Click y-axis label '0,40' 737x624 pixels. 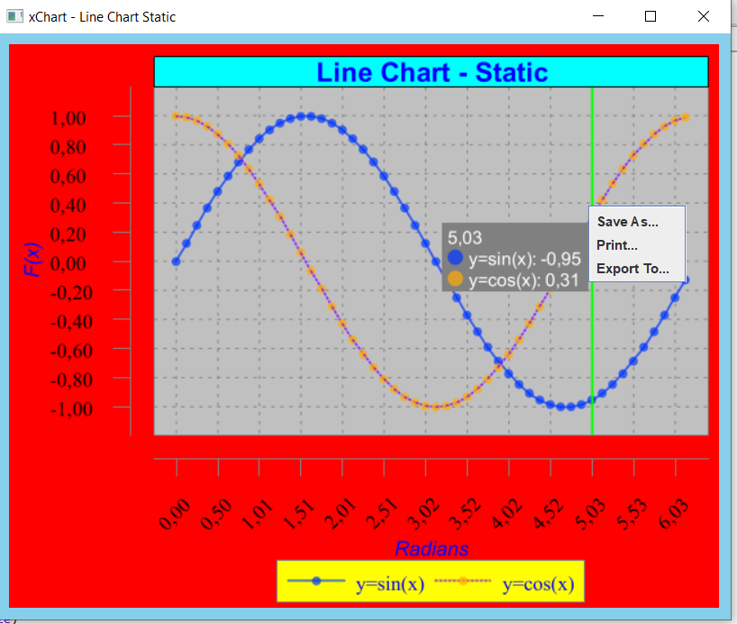pos(68,206)
